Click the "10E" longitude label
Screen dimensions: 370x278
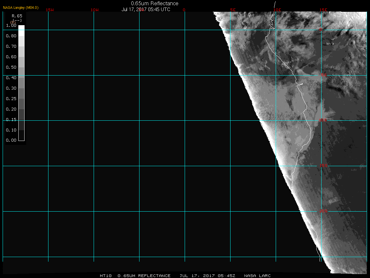(277, 10)
